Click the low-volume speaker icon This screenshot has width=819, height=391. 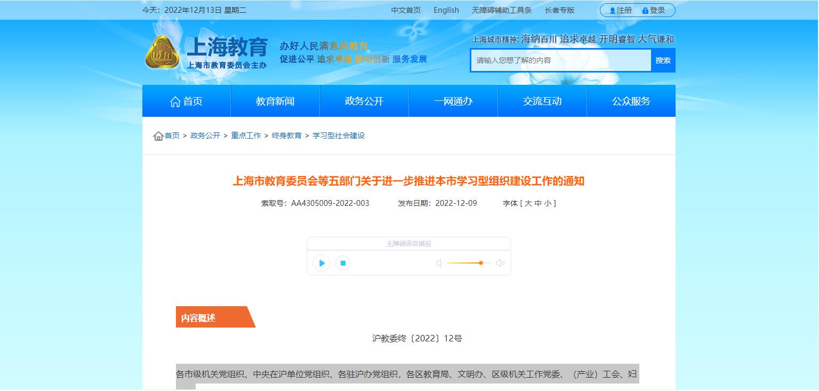(439, 263)
